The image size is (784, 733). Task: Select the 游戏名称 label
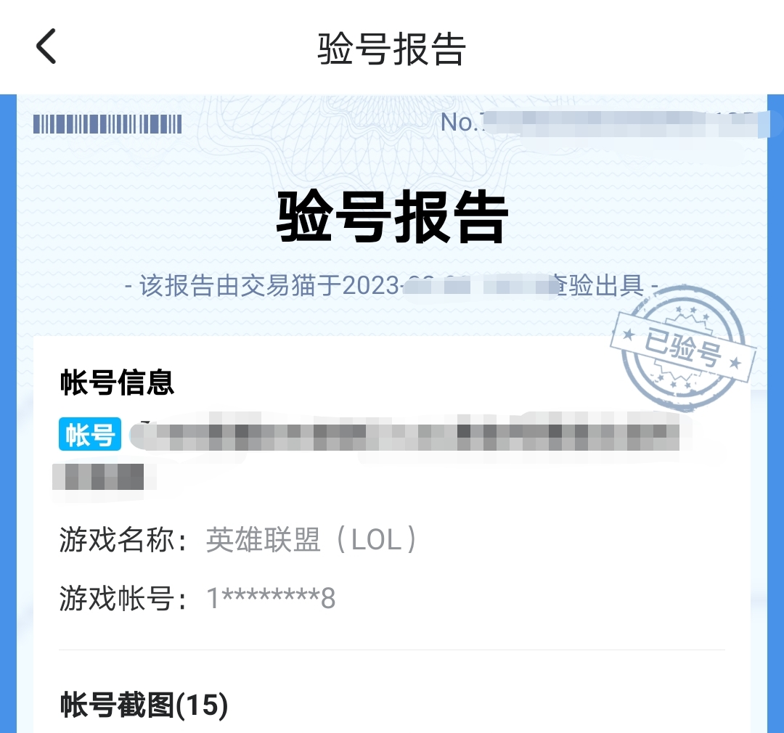[123, 540]
